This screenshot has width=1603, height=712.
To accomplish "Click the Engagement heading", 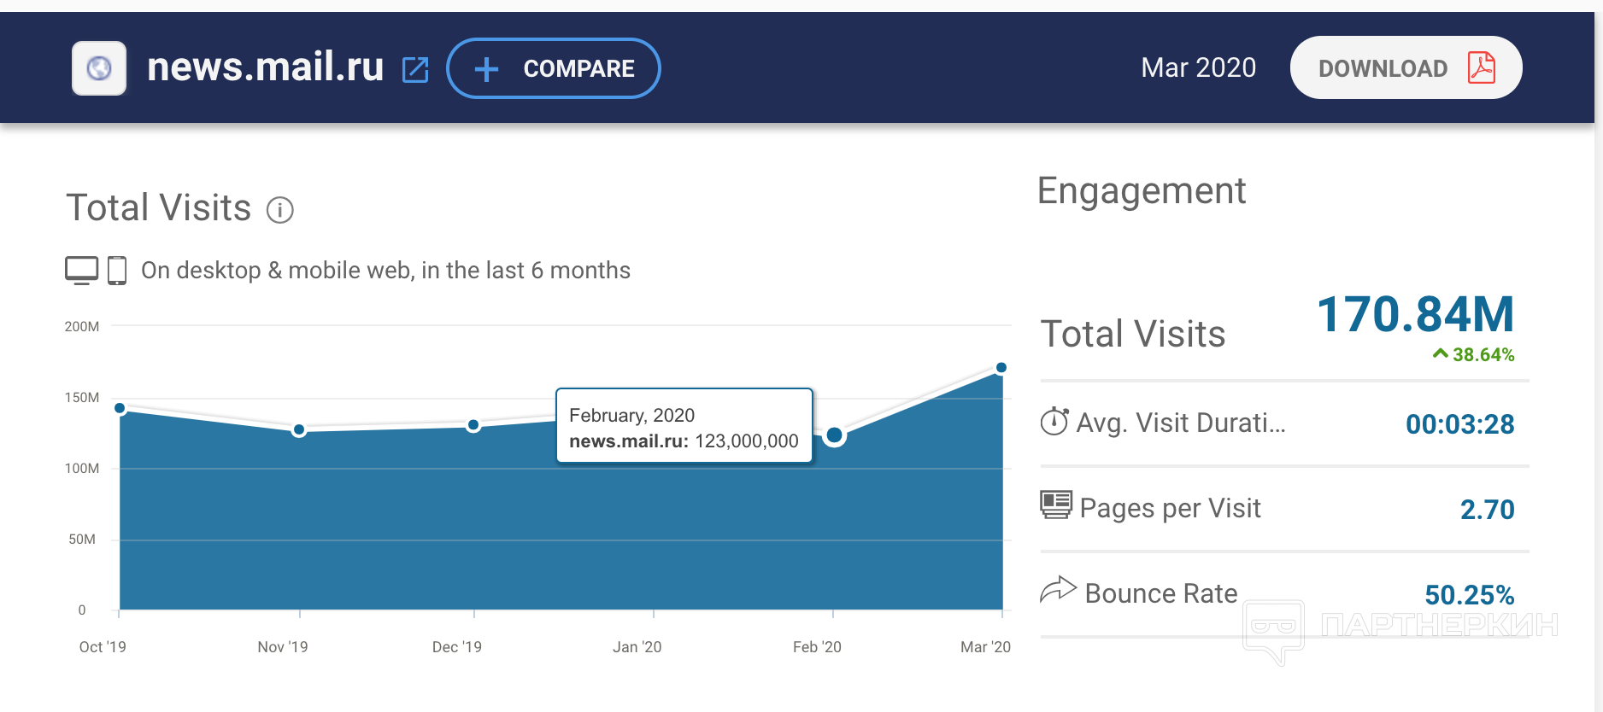I will 1142,191.
